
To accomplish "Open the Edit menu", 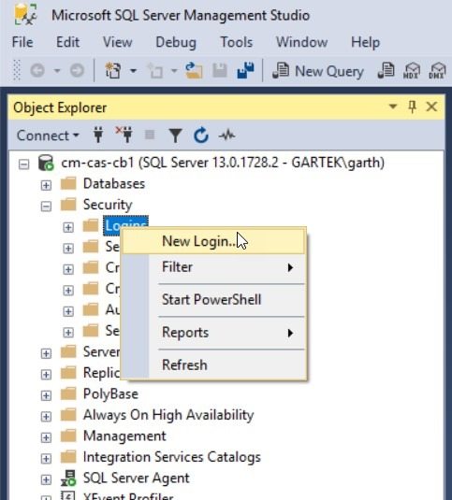I will pos(67,42).
